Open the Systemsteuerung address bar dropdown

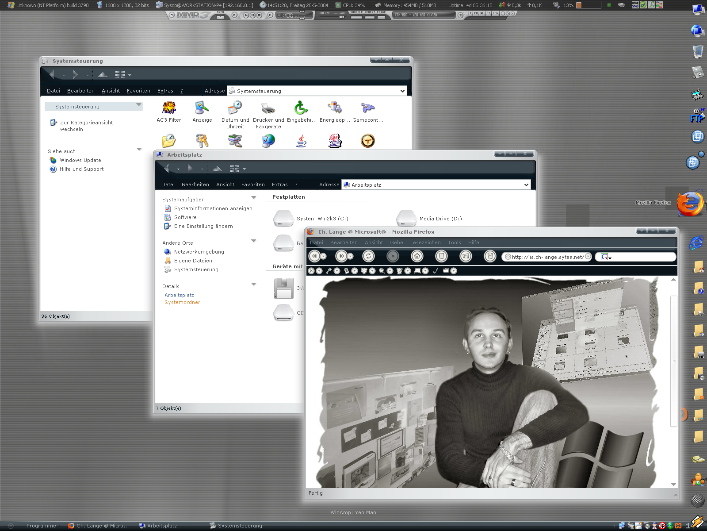click(402, 91)
